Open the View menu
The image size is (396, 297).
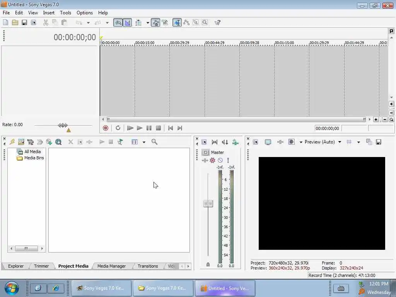point(33,13)
